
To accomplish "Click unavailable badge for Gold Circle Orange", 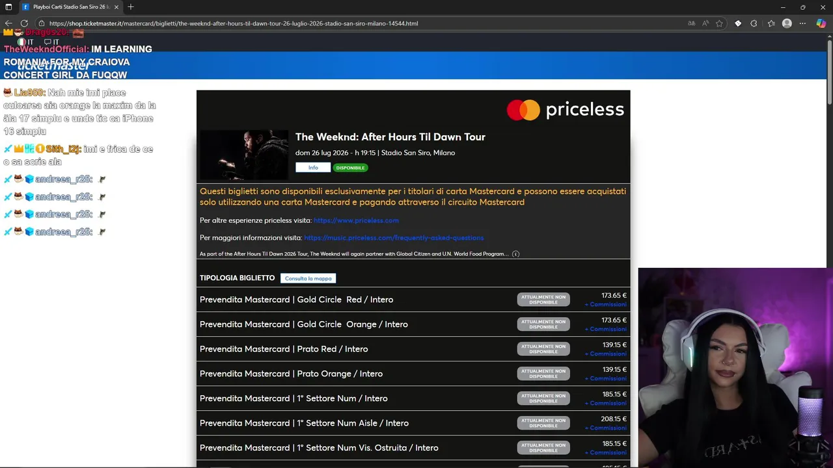I will [543, 324].
